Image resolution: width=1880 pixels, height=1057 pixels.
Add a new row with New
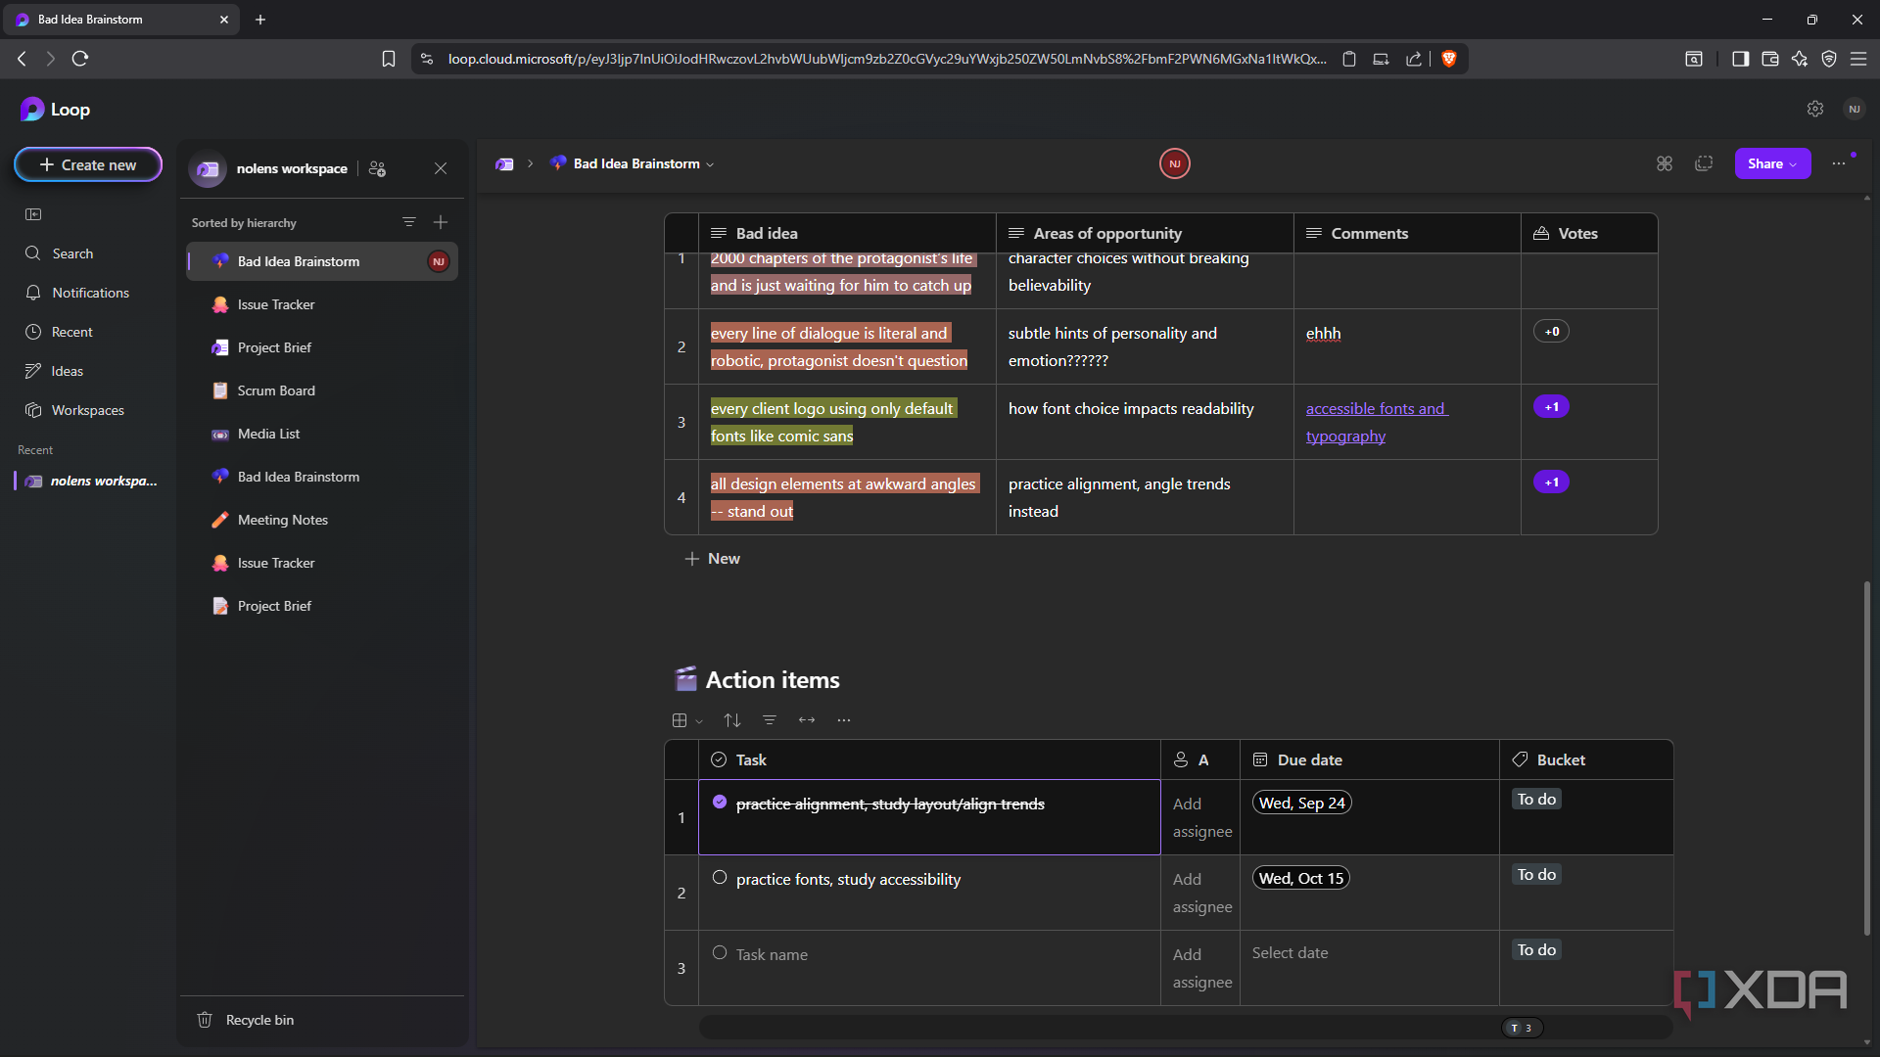tap(713, 558)
